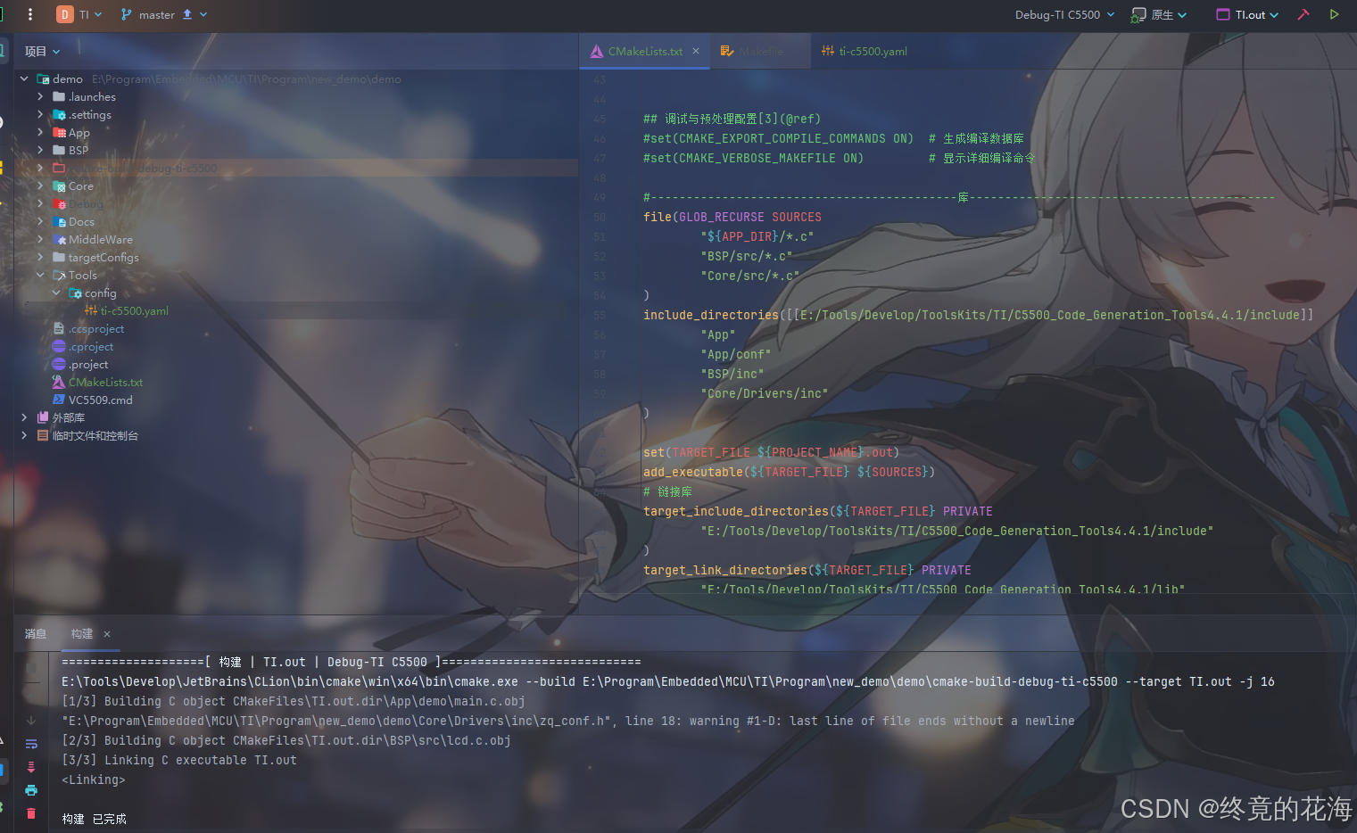Screen dimensions: 1357x833
Task: Expand the .launches folder
Action: tap(40, 96)
